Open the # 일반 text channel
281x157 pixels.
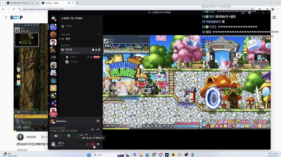click(81, 39)
